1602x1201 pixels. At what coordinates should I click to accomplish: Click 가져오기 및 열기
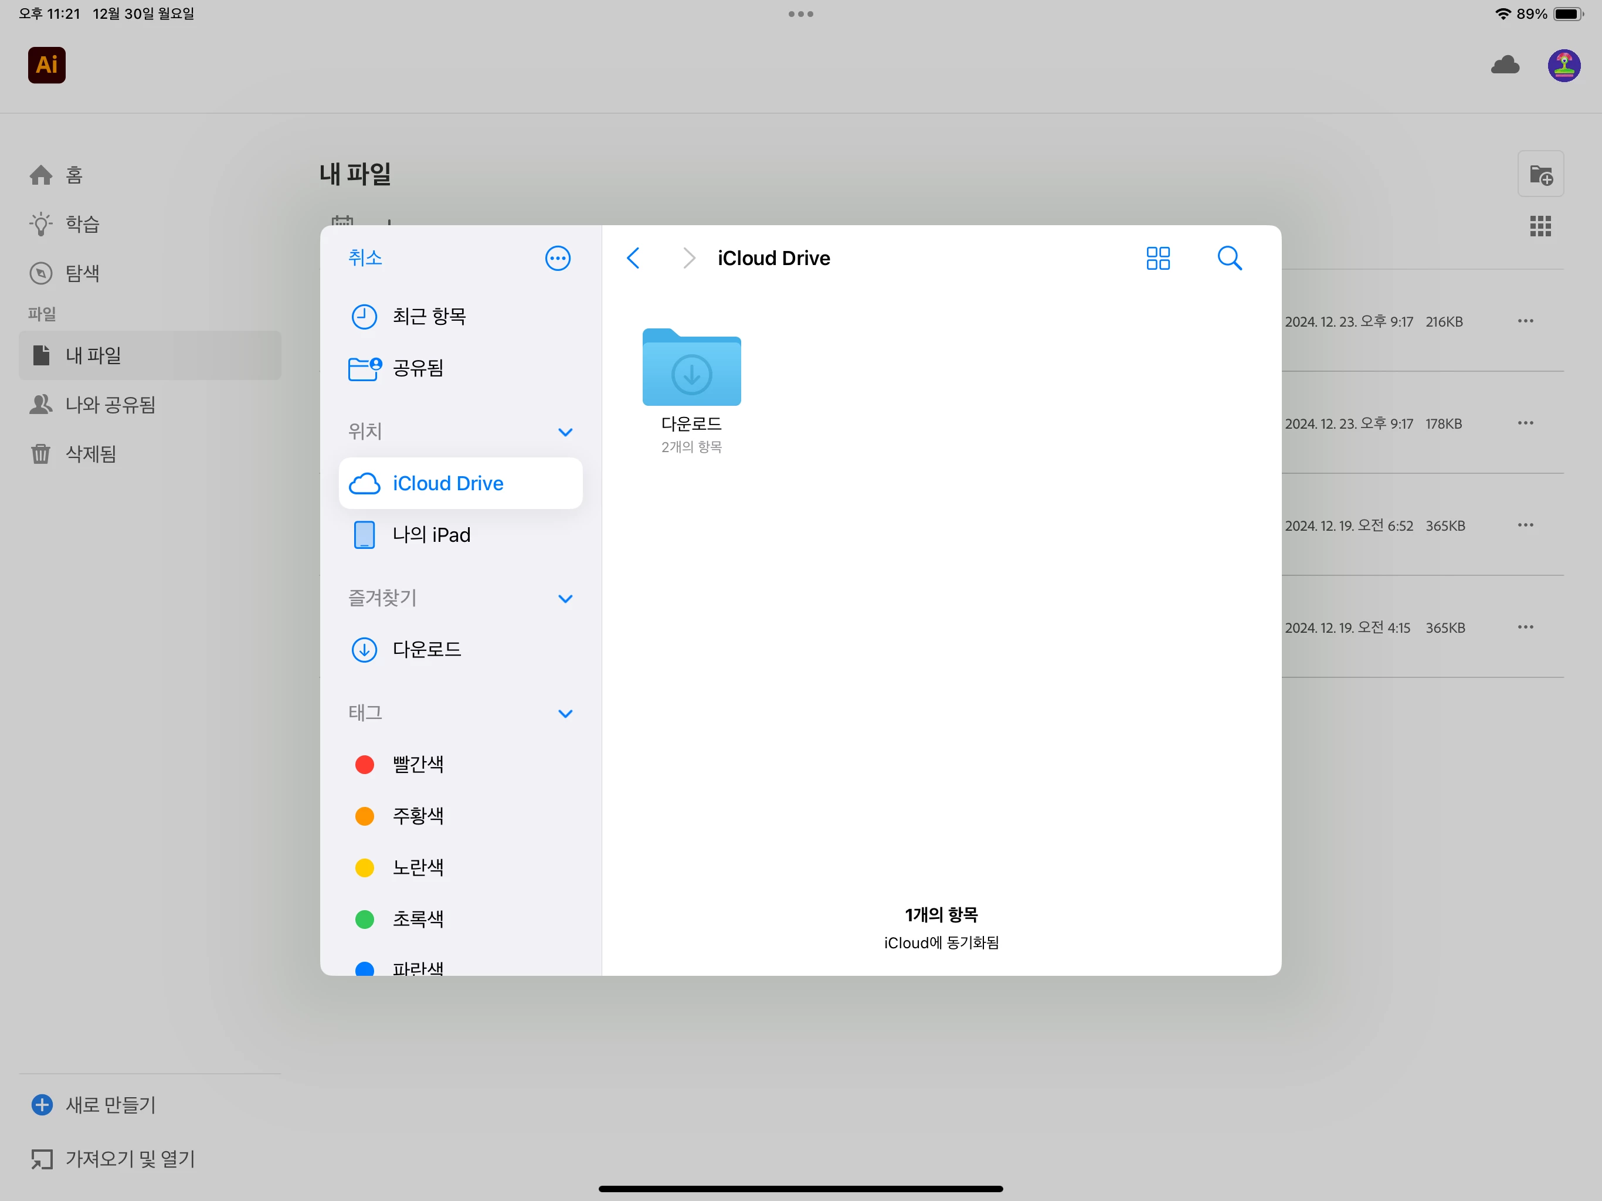[x=130, y=1159]
